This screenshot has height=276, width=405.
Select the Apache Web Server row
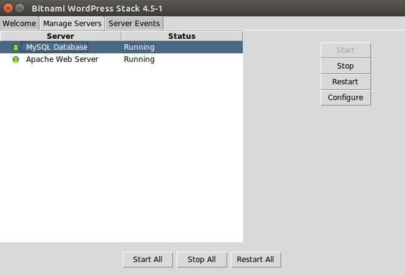[121, 59]
